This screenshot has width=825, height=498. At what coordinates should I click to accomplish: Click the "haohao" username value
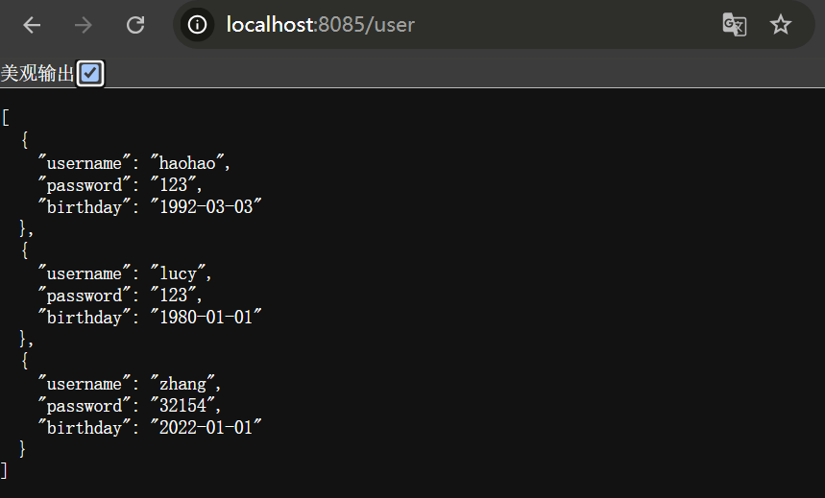pyautogui.click(x=187, y=163)
